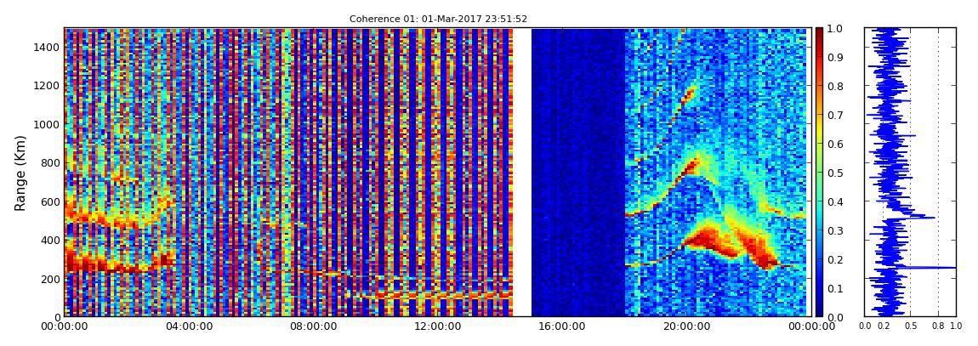Viewport: 978px width, 346px height.
Task: Click the 0.5 tick on the profile plot
Action: [910, 326]
